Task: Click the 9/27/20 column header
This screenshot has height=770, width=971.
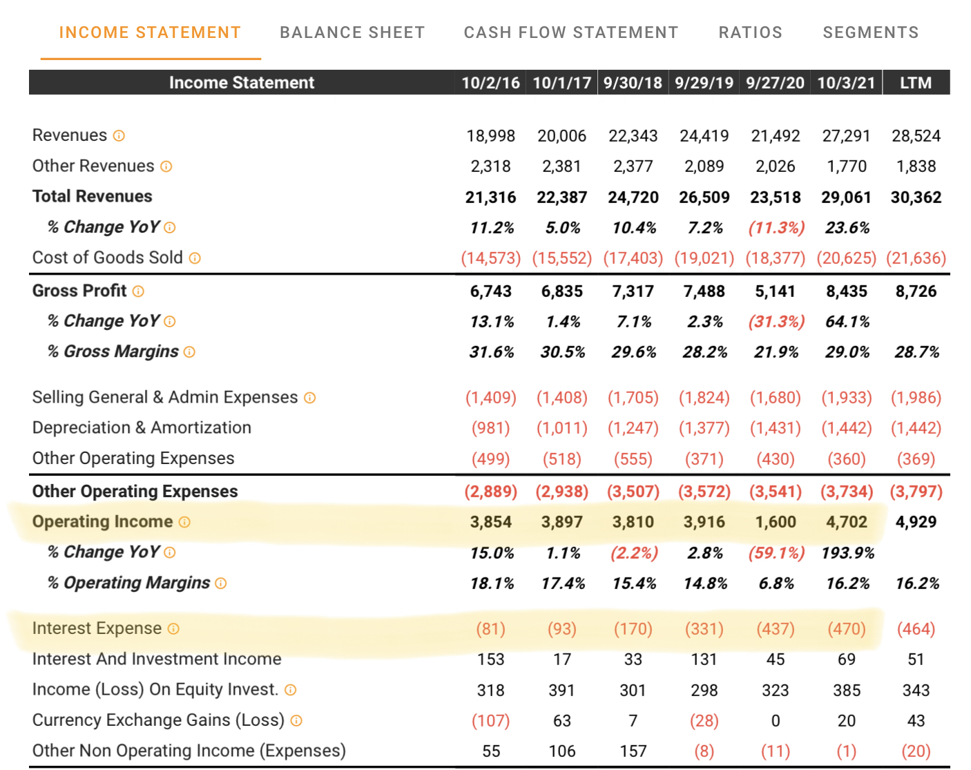Action: [x=775, y=83]
